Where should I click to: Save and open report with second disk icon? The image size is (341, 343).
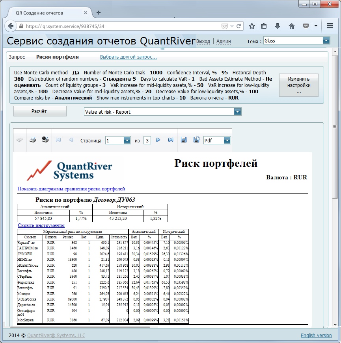point(196,140)
